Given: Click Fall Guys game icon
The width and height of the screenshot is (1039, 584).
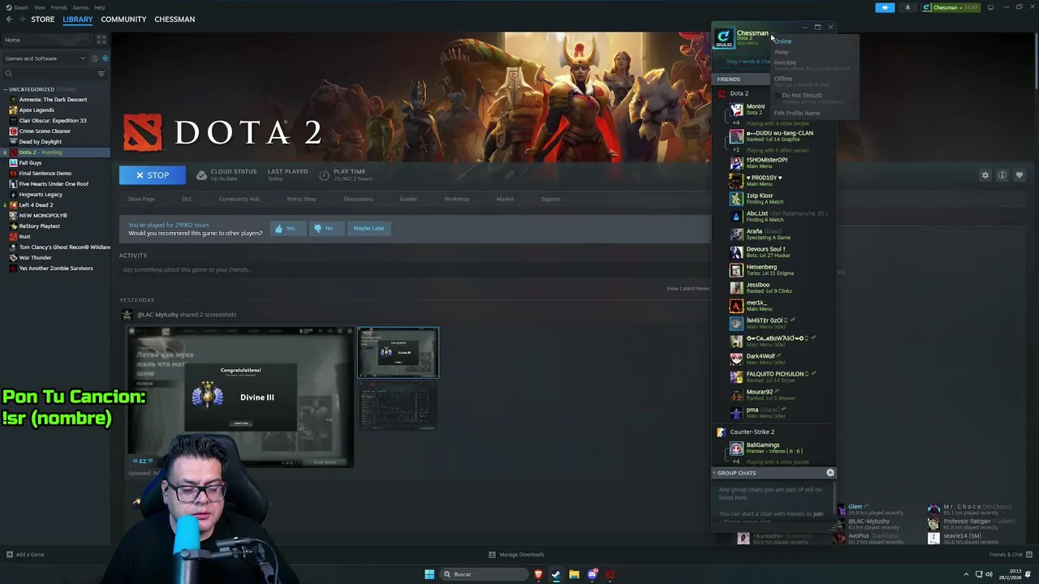Looking at the screenshot, I should point(13,163).
